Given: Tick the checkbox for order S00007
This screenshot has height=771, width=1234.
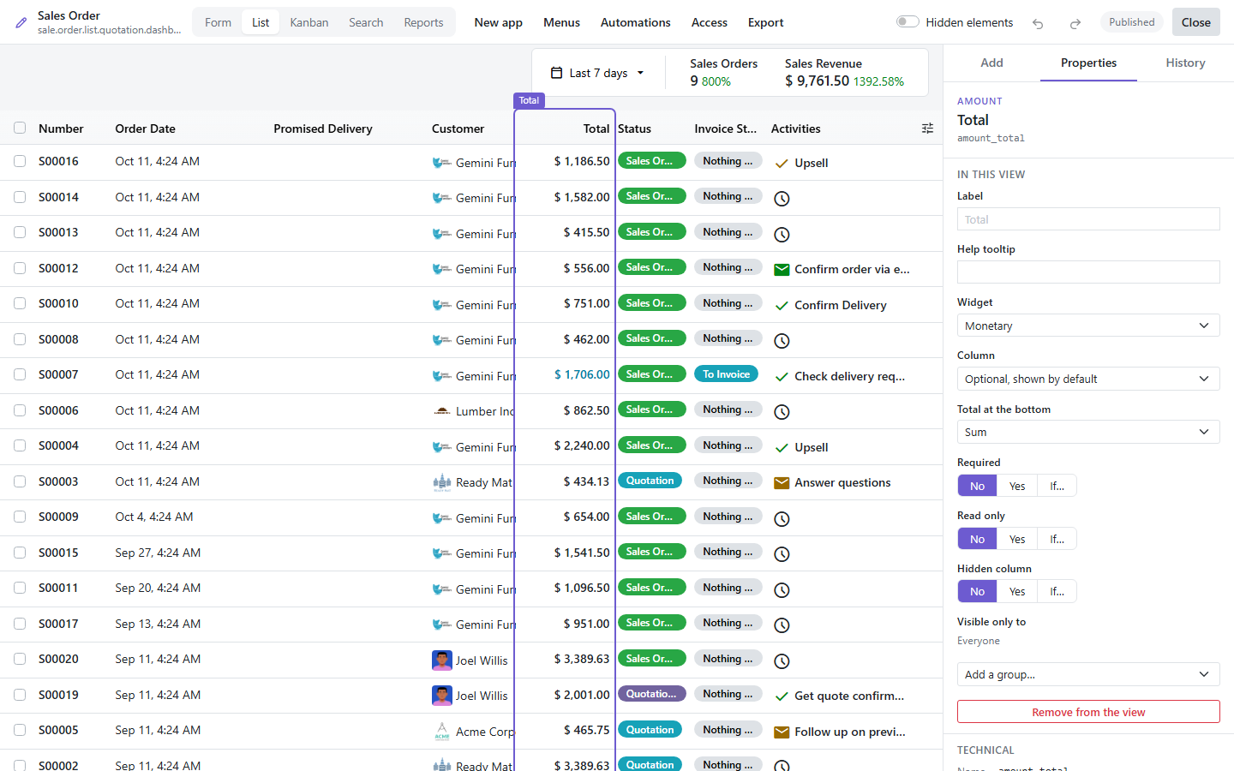Looking at the screenshot, I should [x=20, y=374].
